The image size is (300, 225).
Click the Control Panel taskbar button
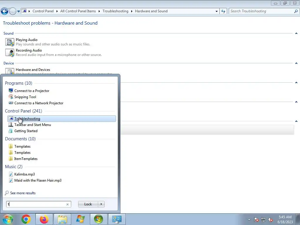(117, 219)
